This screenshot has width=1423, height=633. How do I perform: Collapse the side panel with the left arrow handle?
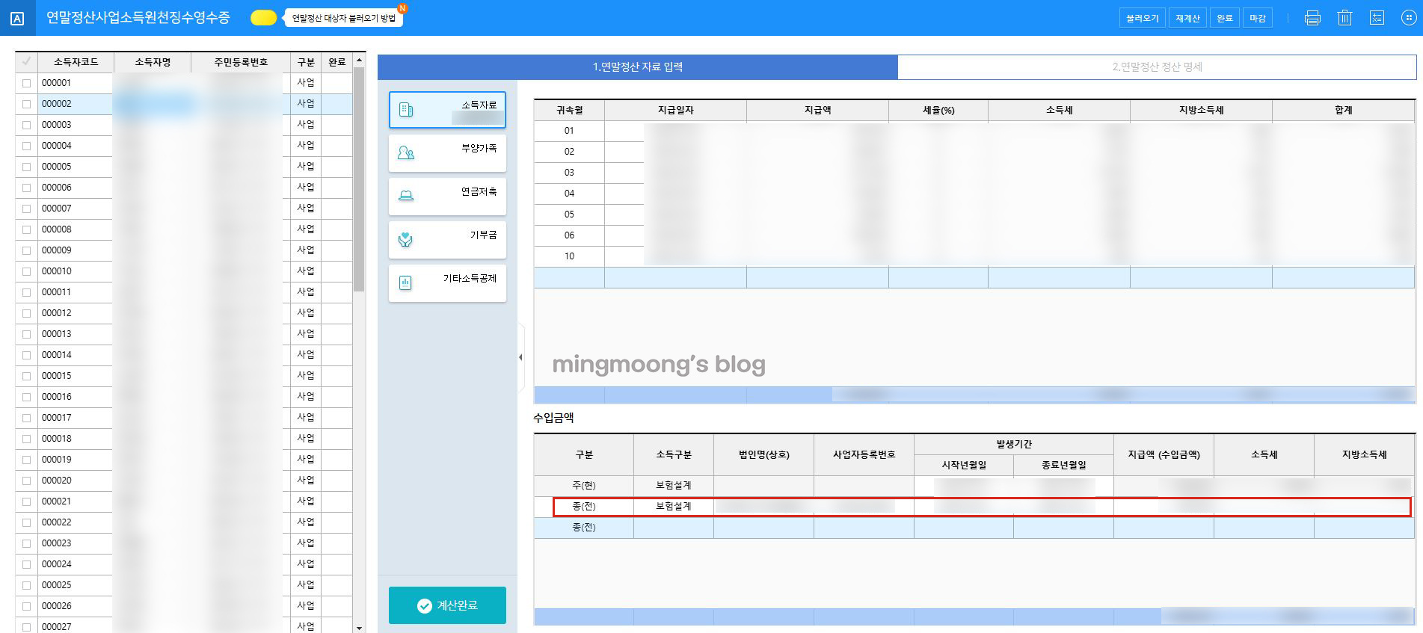click(x=520, y=357)
